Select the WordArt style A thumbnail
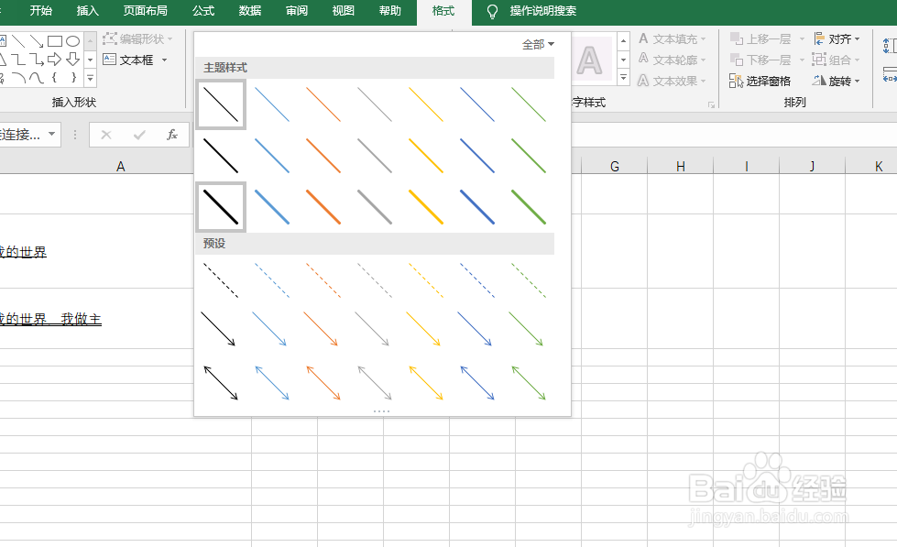 pyautogui.click(x=590, y=60)
